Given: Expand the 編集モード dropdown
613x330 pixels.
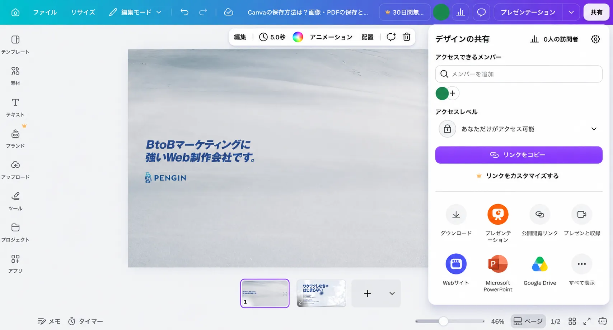Looking at the screenshot, I should pos(135,12).
